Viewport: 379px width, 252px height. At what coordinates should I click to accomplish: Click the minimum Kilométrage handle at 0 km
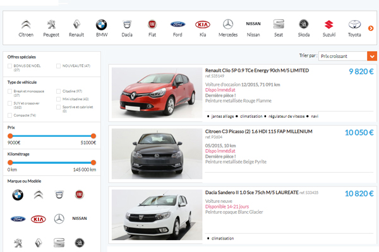pyautogui.click(x=10, y=163)
